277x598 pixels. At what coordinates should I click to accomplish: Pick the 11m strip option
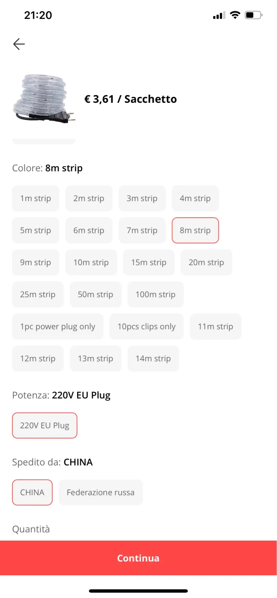pos(215,326)
